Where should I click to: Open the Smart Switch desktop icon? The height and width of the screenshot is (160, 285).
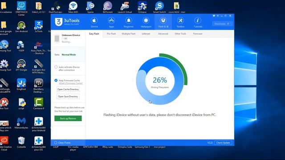click(x=159, y=8)
